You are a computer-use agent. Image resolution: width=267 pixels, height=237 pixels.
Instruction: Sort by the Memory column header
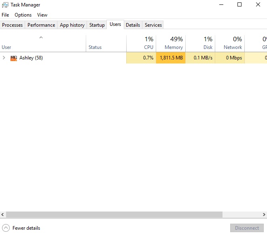pos(171,43)
